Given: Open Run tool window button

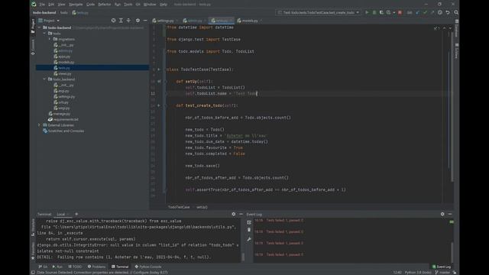Looking at the screenshot, I should pyautogui.click(x=57, y=267).
